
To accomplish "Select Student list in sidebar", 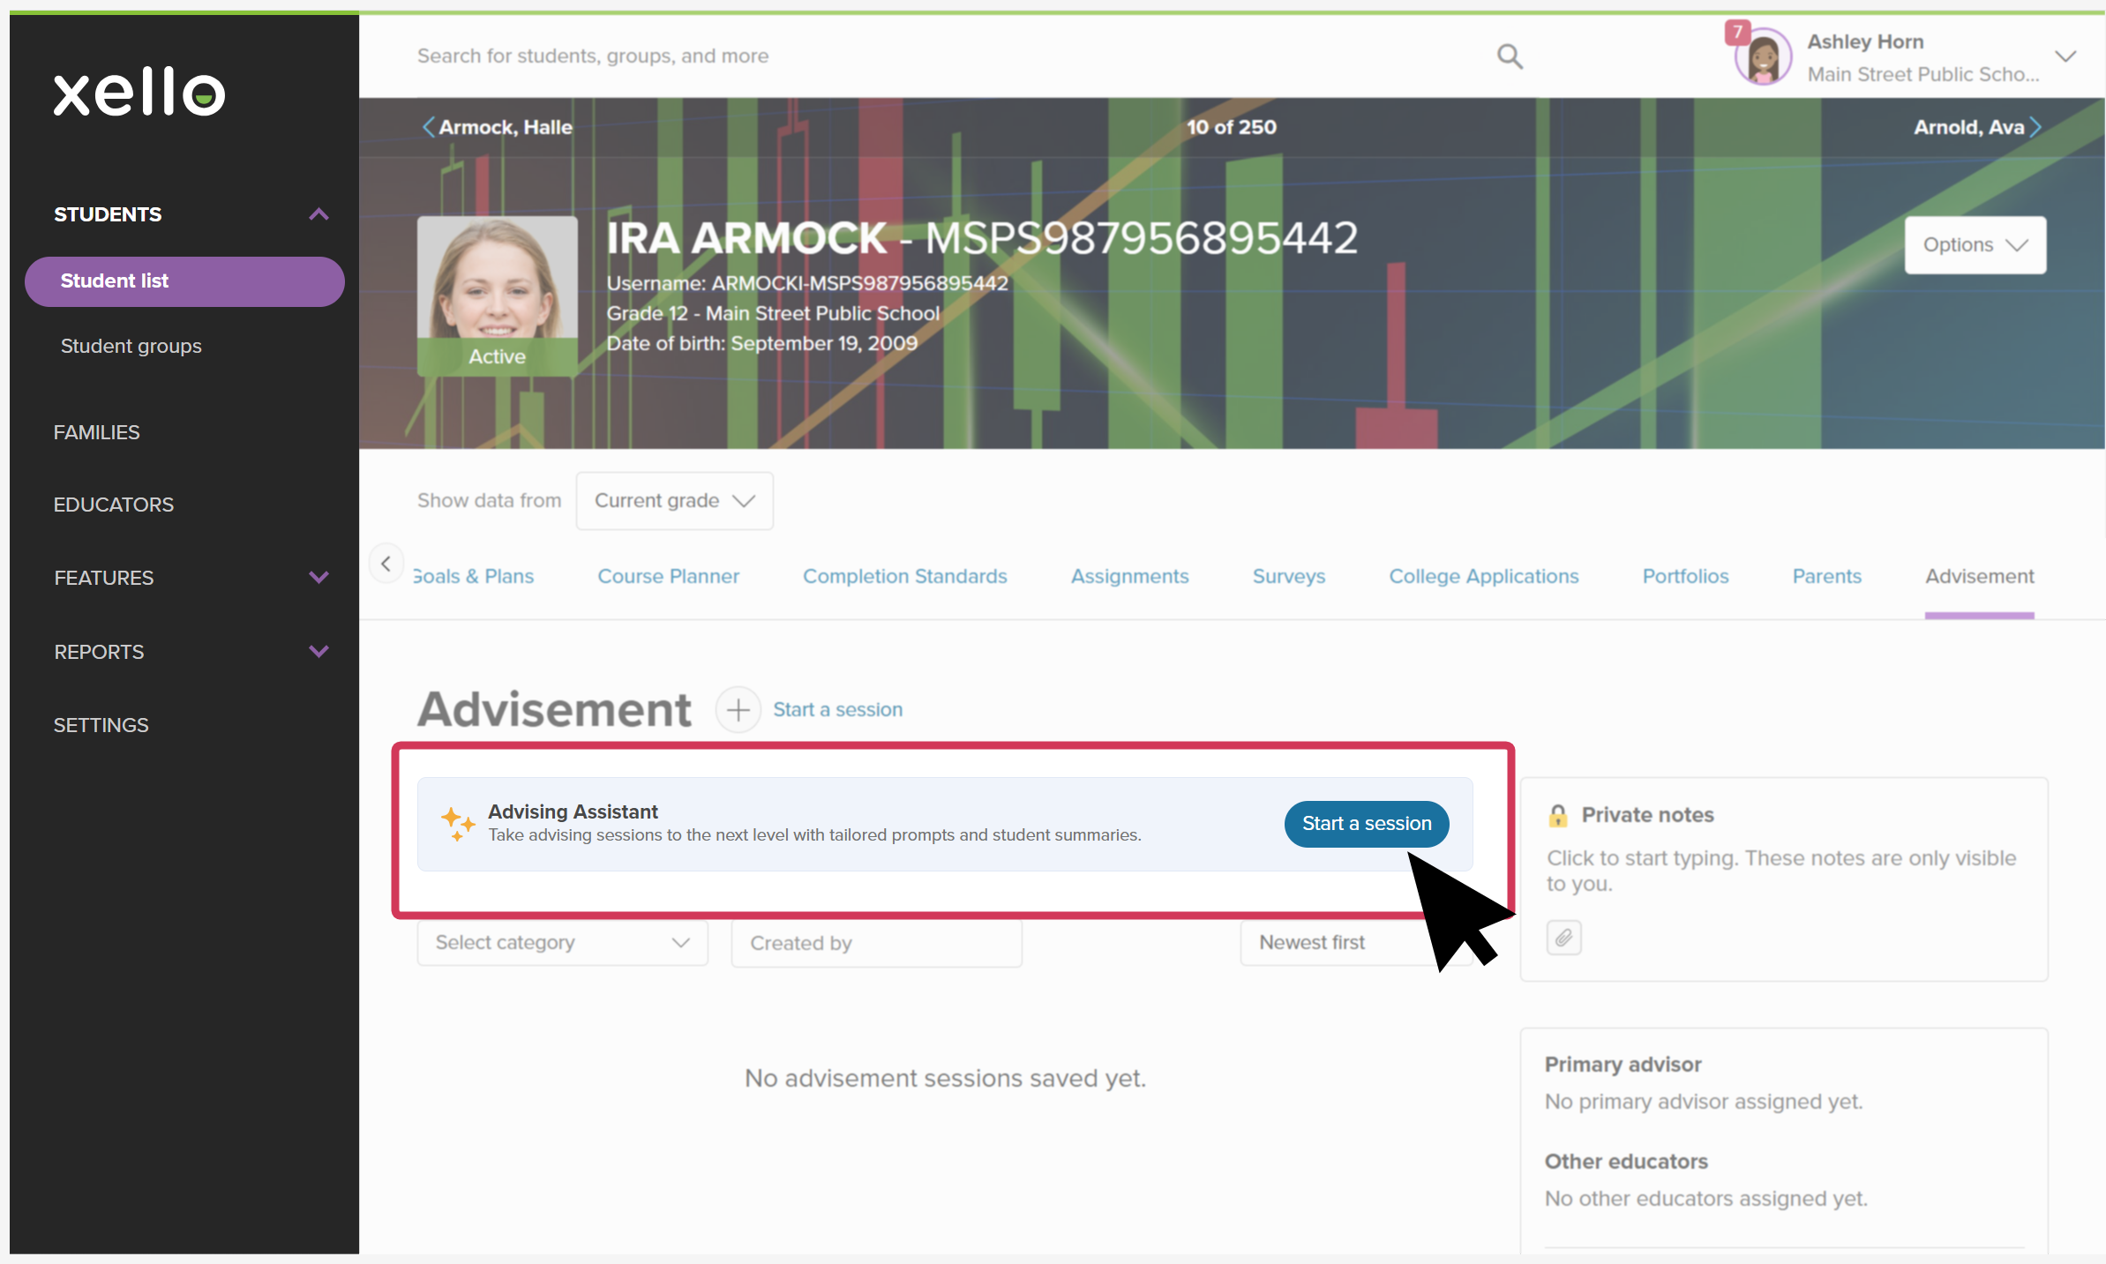I will coord(184,281).
